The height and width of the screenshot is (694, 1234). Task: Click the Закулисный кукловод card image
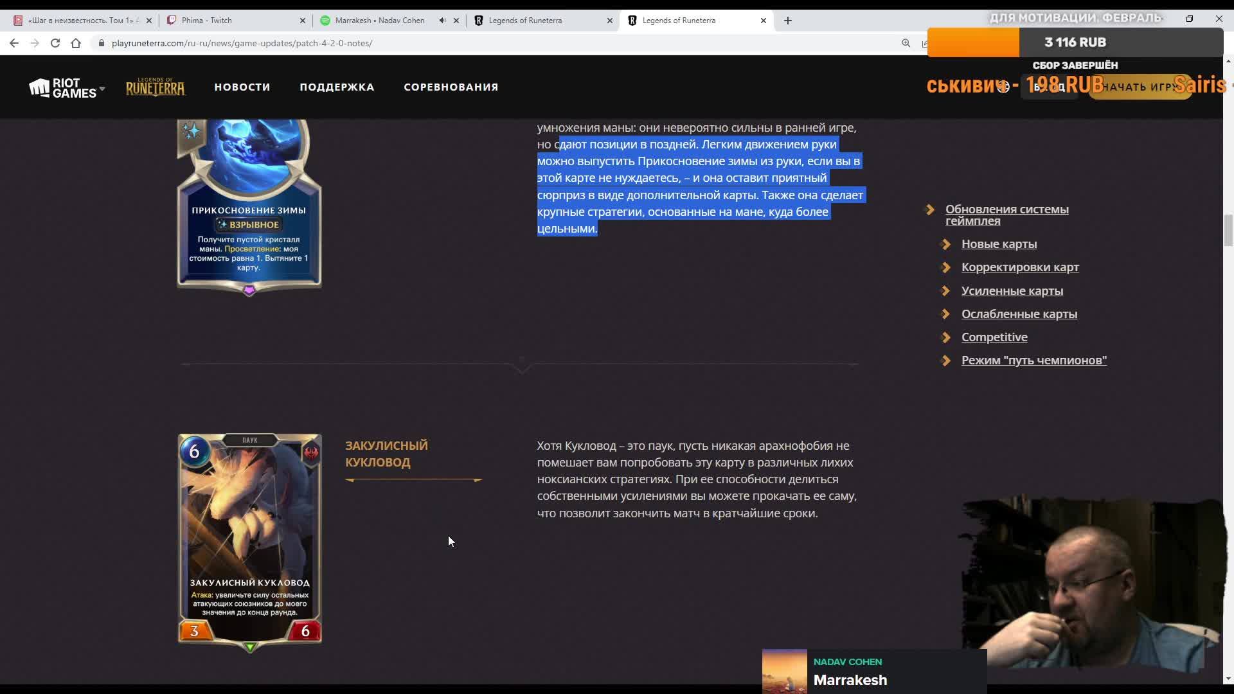tap(249, 542)
